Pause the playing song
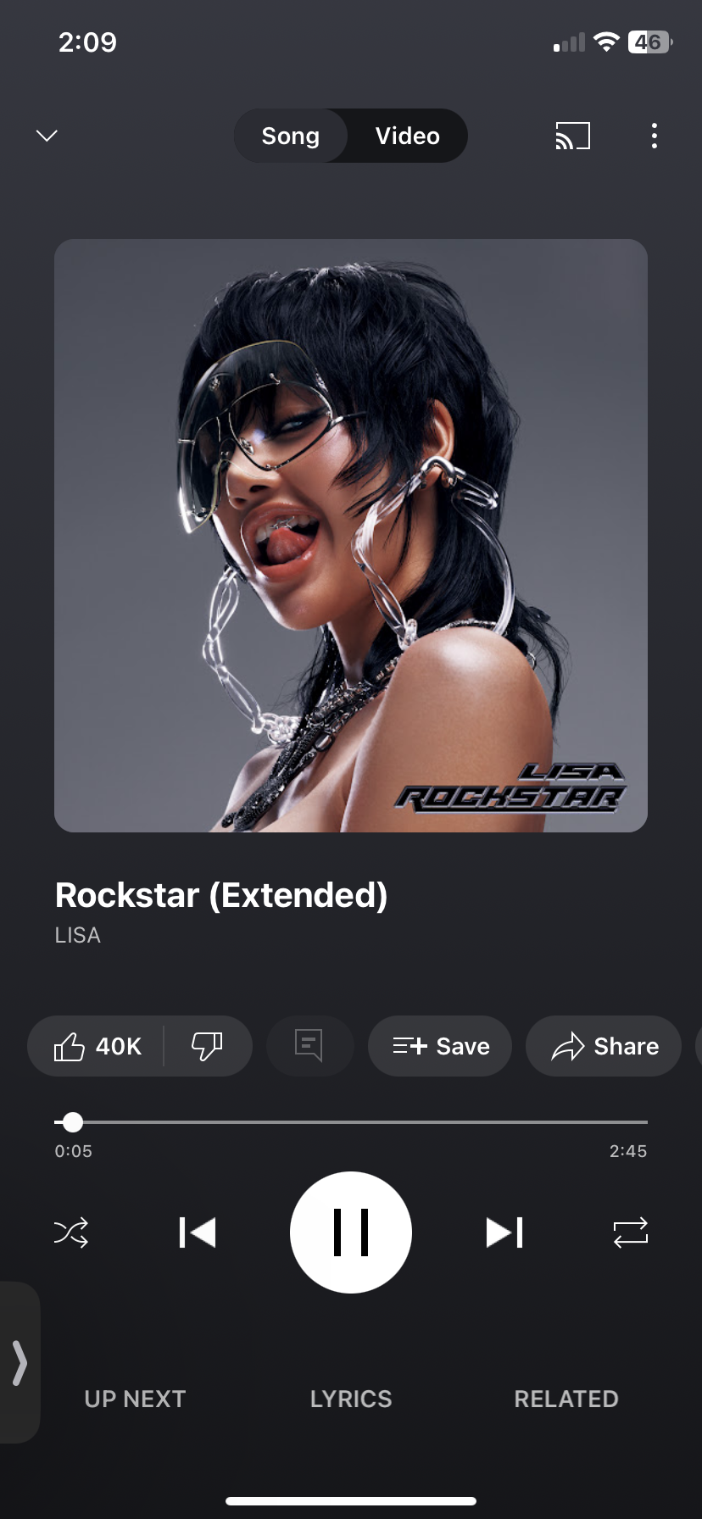The width and height of the screenshot is (702, 1519). tap(351, 1232)
